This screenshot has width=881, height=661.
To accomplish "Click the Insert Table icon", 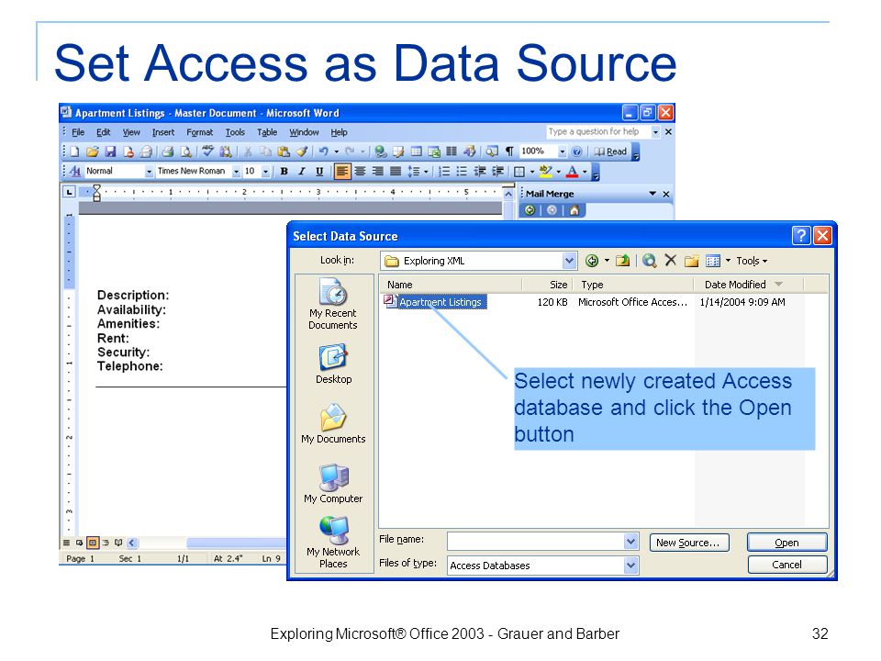I will (x=417, y=151).
